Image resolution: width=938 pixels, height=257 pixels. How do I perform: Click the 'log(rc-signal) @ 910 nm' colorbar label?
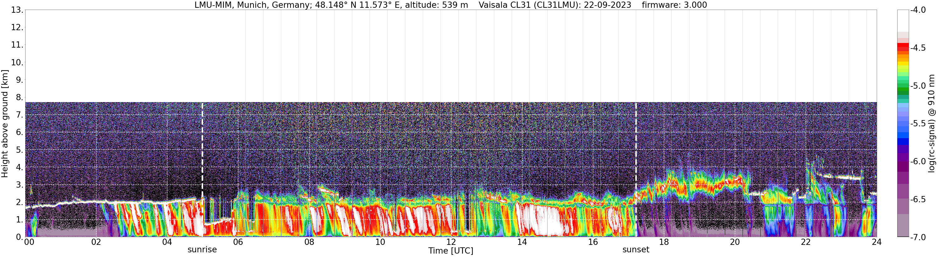[x=931, y=124]
